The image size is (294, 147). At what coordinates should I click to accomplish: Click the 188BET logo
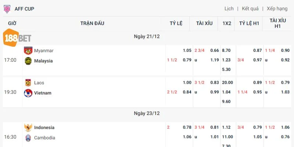coord(17,38)
